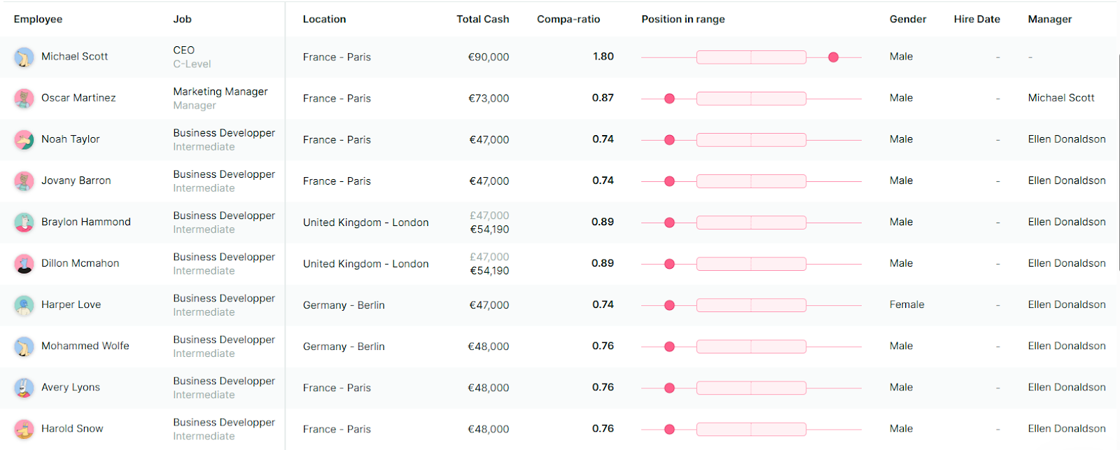This screenshot has height=450, width=1120.
Task: Click Michael Scott's position-in-range marker dot
Action: pos(833,57)
